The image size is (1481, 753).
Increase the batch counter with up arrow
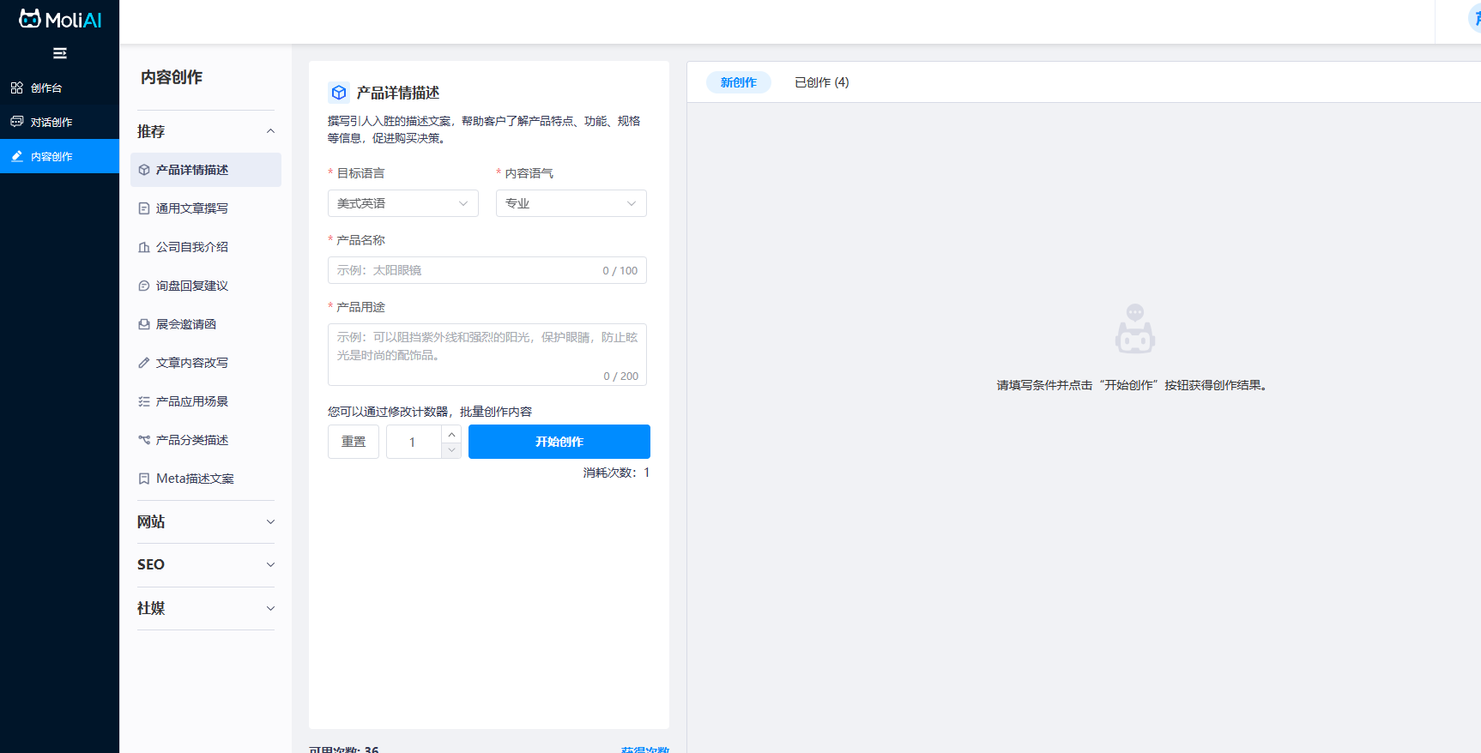tap(451, 434)
